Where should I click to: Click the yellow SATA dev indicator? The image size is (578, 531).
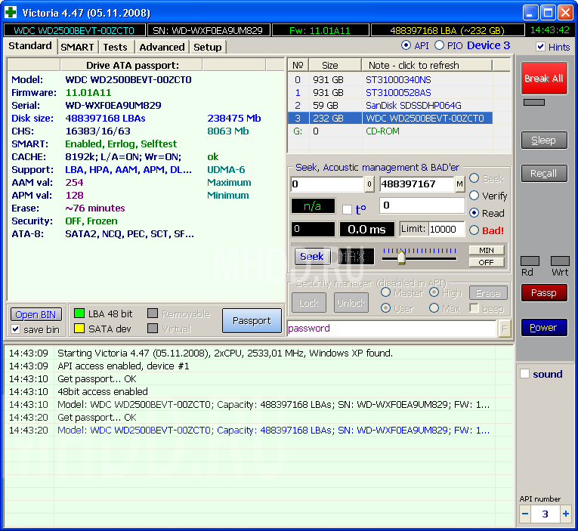[79, 329]
